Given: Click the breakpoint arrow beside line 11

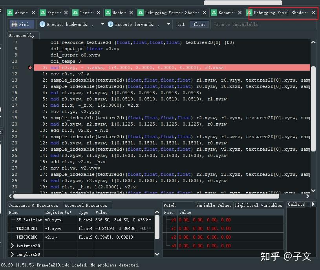Looking at the screenshot, I should (x=30, y=67).
